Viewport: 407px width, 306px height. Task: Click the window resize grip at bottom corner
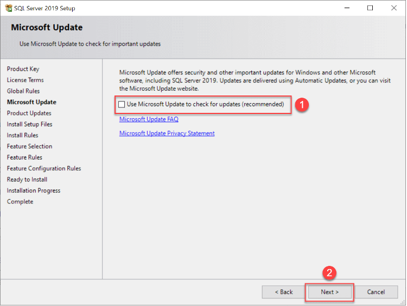pyautogui.click(x=402, y=303)
